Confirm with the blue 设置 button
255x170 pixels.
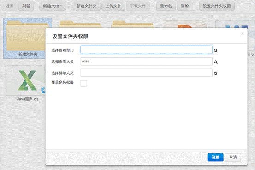point(215,157)
